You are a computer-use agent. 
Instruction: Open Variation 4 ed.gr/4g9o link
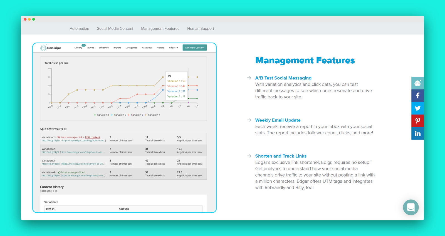coord(51,176)
